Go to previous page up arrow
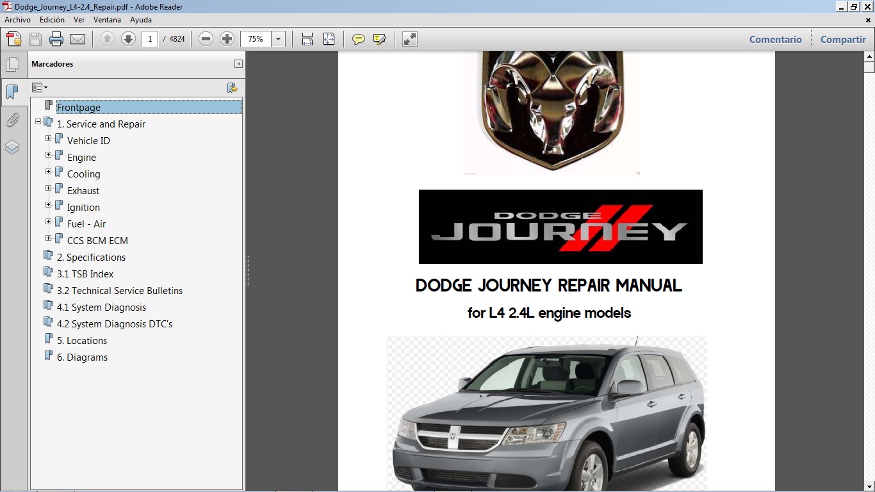The height and width of the screenshot is (492, 875). [x=108, y=39]
